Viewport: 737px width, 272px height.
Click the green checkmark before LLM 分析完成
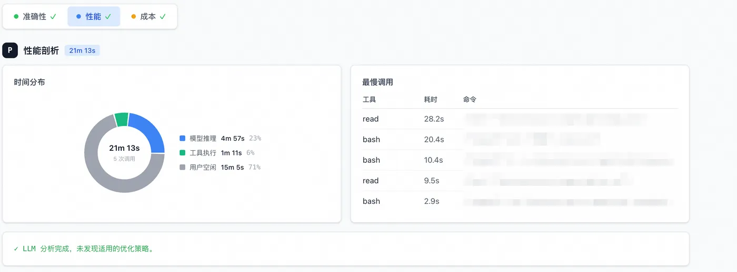[16, 249]
